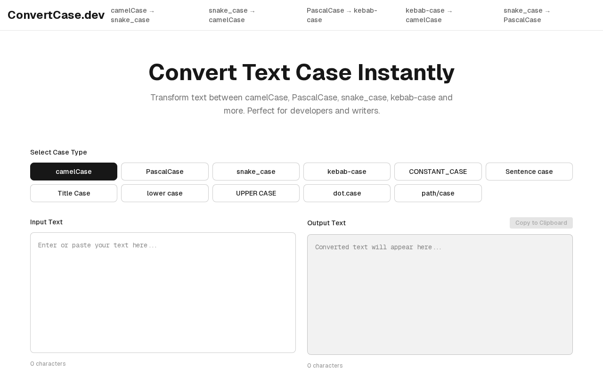The height and width of the screenshot is (377, 603).
Task: Open PascalCase → kebab-case nav link
Action: coord(342,15)
